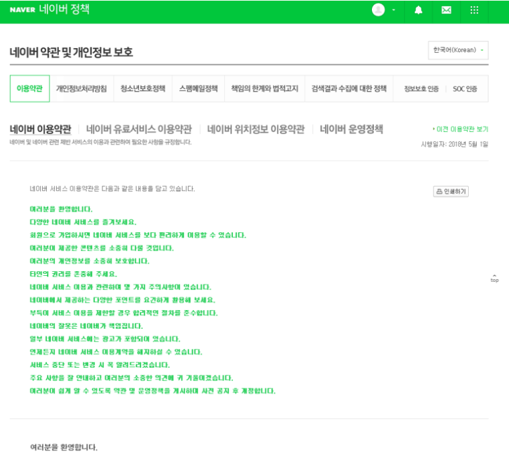Viewport: 509px width, 454px height.
Task: Click the 정보보호 인증 link
Action: click(421, 88)
